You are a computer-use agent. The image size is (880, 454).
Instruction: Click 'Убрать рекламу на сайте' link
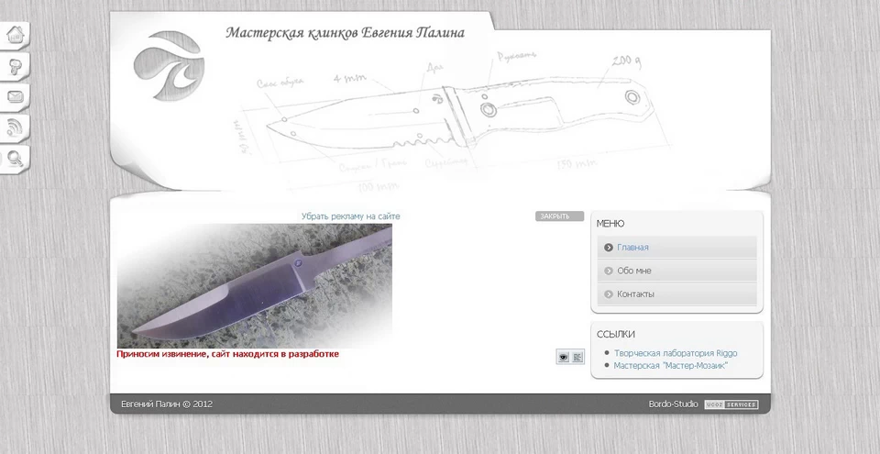click(x=350, y=216)
